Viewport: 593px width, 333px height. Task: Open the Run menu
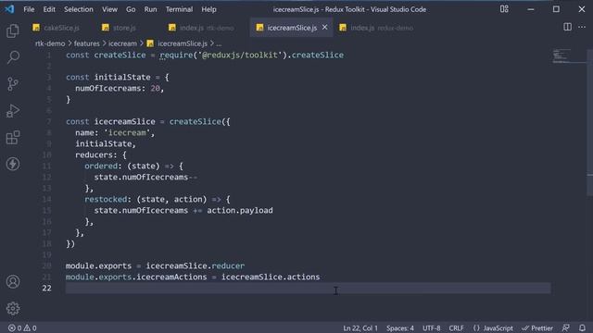click(150, 9)
